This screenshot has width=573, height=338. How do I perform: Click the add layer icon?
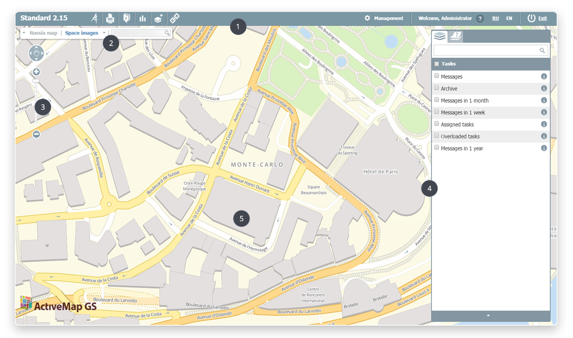coord(159,18)
